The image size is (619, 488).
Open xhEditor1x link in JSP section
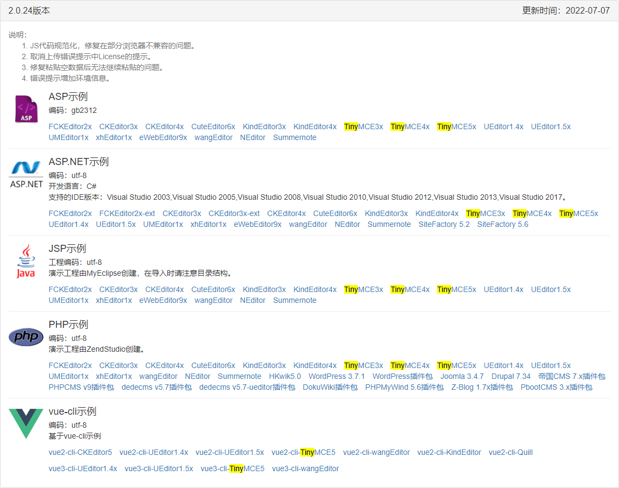[113, 301]
